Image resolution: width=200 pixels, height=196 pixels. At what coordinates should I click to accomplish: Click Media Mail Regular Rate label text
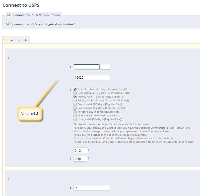point(100,116)
